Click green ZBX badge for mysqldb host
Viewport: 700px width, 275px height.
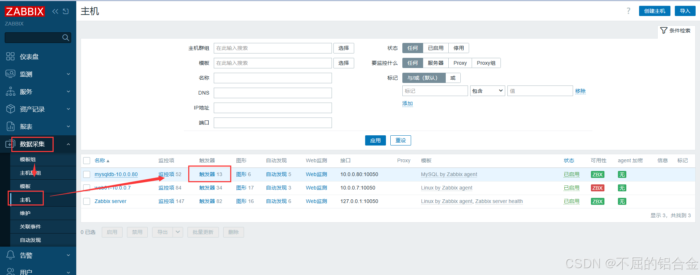click(597, 175)
